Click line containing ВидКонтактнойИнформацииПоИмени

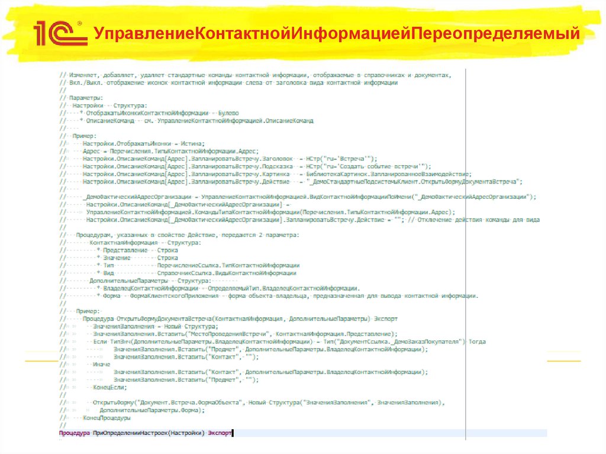tap(298, 197)
